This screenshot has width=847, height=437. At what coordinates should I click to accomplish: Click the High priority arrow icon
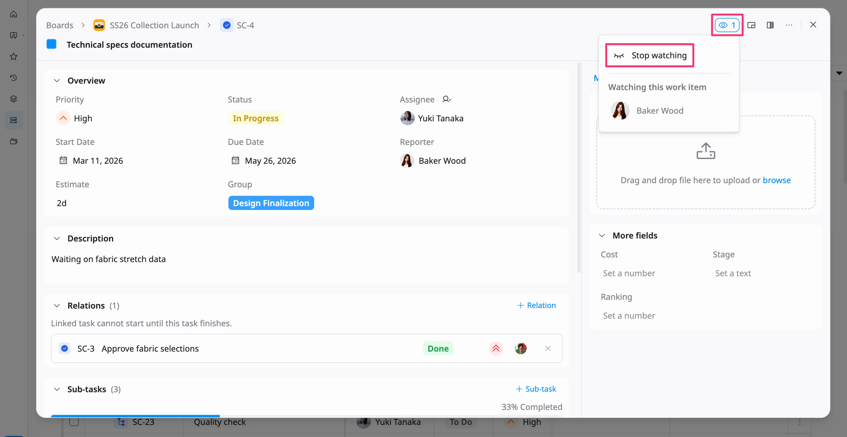(x=63, y=118)
